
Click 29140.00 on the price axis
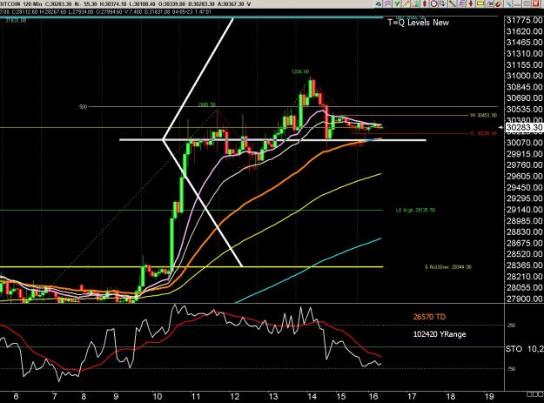pos(524,210)
